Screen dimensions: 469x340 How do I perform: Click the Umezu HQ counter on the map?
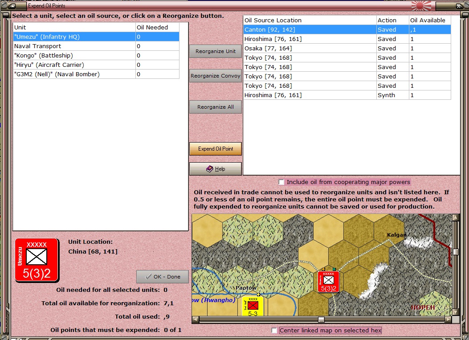point(328,282)
